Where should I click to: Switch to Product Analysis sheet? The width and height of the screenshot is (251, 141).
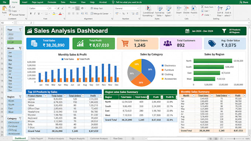pyautogui.click(x=56, y=138)
